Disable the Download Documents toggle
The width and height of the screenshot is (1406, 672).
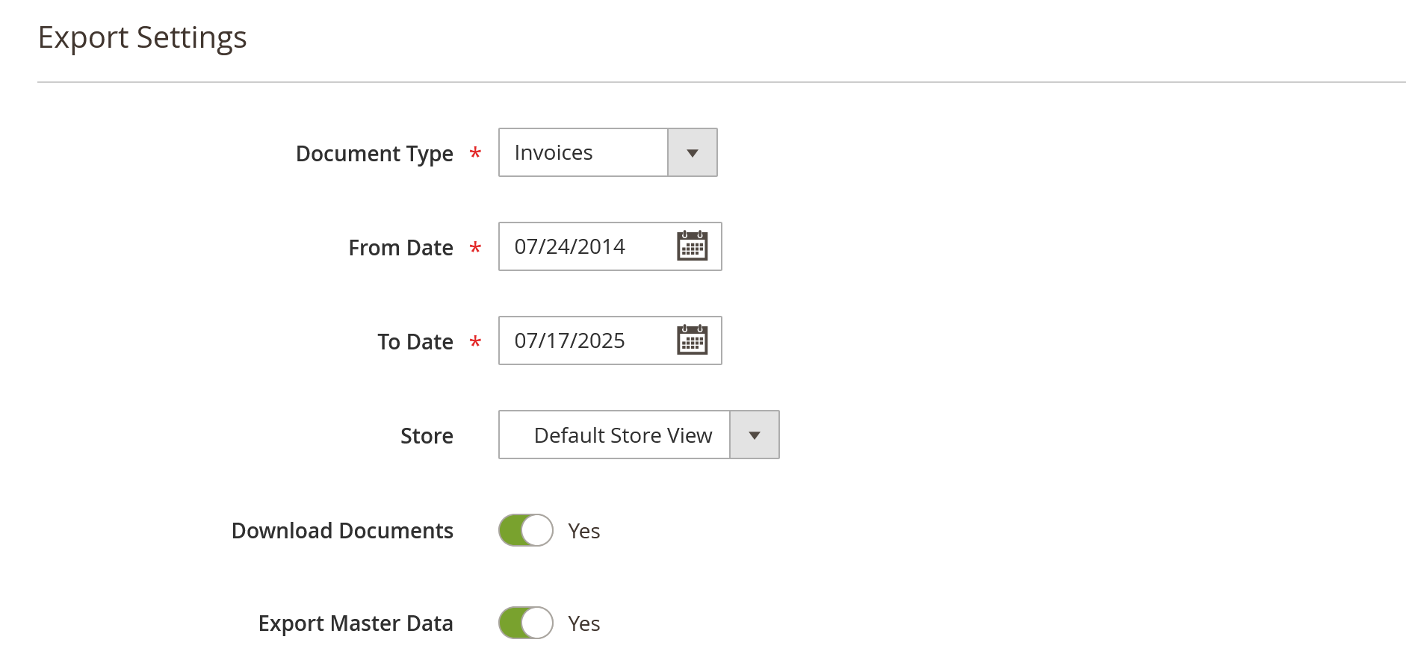pyautogui.click(x=525, y=531)
